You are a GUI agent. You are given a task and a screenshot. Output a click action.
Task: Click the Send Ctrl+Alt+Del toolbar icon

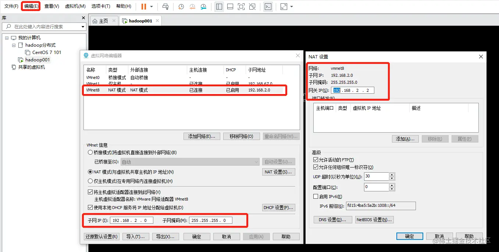(x=165, y=7)
